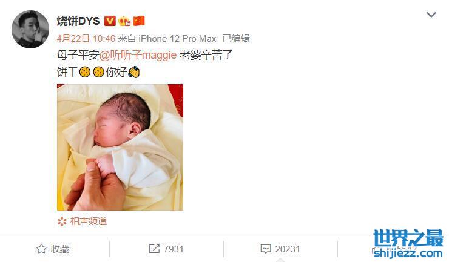Enlarge the newborn baby photo

click(120, 147)
